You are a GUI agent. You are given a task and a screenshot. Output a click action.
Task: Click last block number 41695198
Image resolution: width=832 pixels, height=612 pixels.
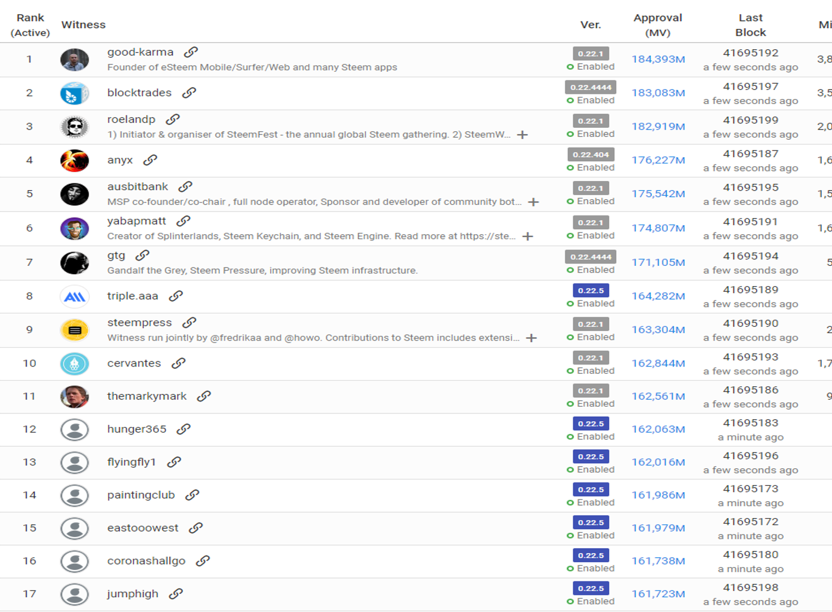click(750, 588)
